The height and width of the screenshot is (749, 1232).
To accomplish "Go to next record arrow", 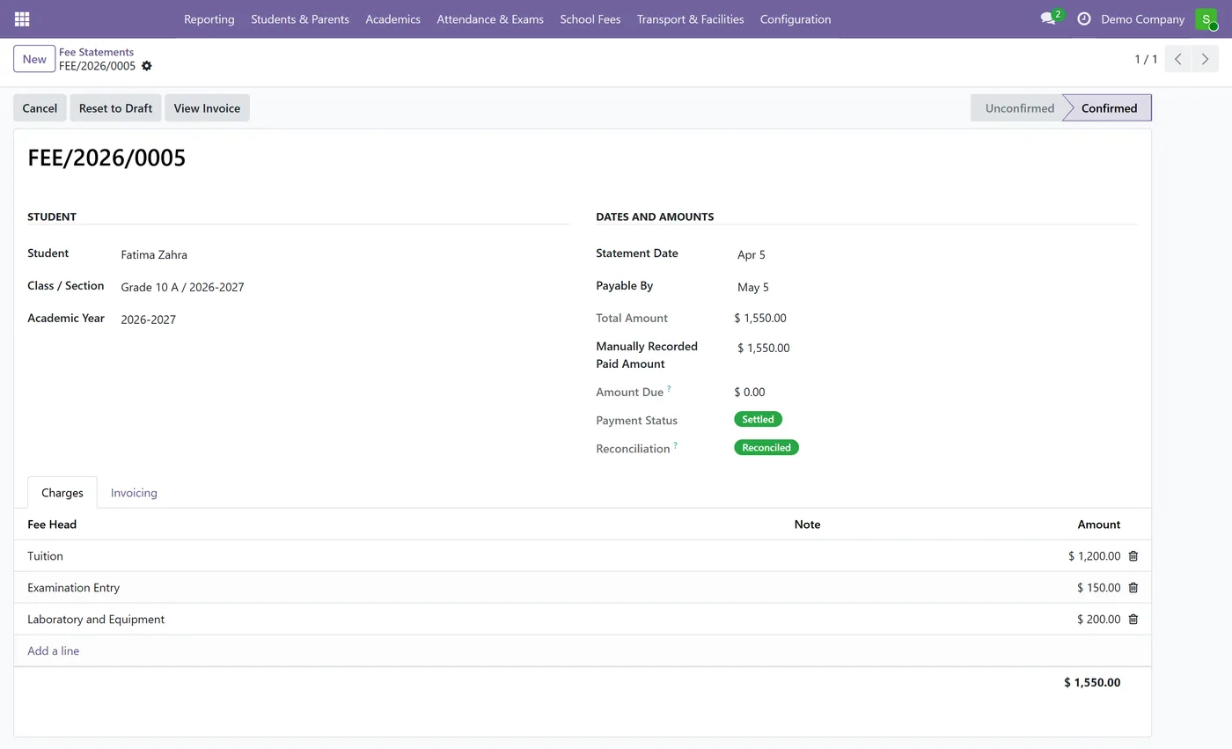I will pyautogui.click(x=1205, y=59).
